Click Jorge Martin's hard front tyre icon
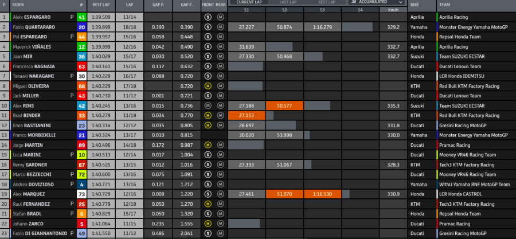The height and width of the screenshot is (239, 516). [208, 145]
